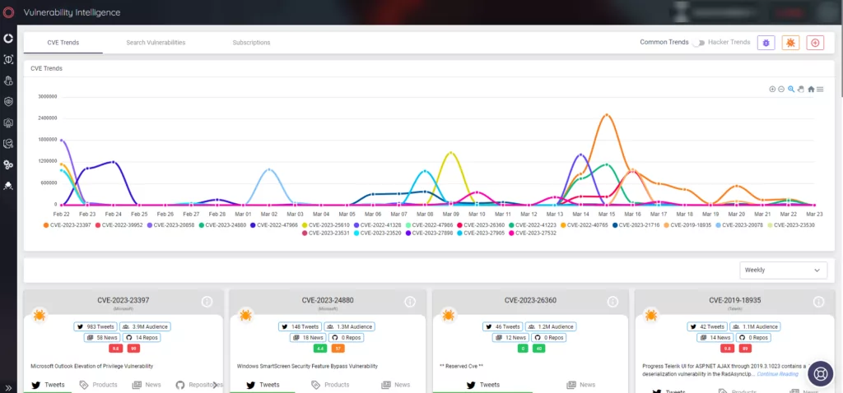
Task: Click the 14 Repos badge
Action: [141, 338]
